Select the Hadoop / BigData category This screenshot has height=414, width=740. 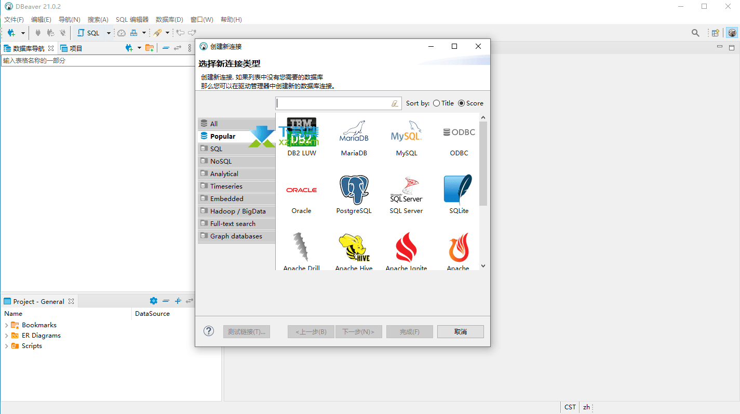click(237, 211)
